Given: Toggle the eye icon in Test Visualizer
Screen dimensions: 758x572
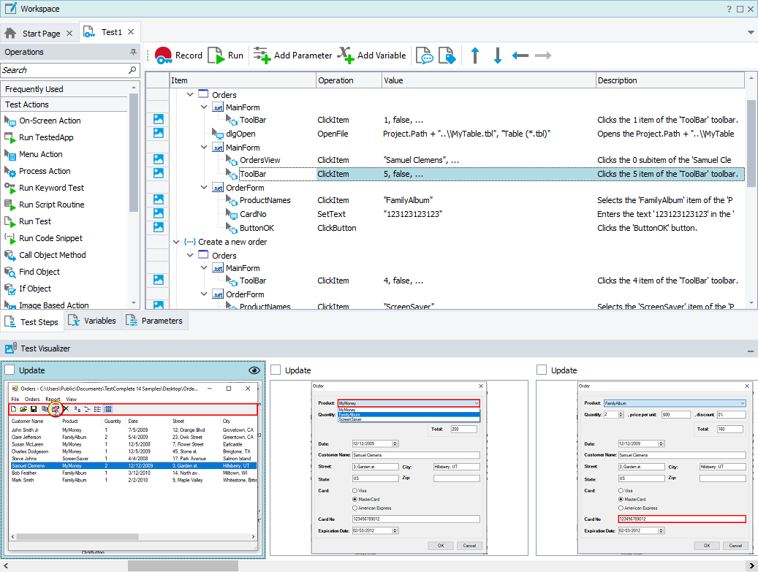Looking at the screenshot, I should (x=254, y=370).
